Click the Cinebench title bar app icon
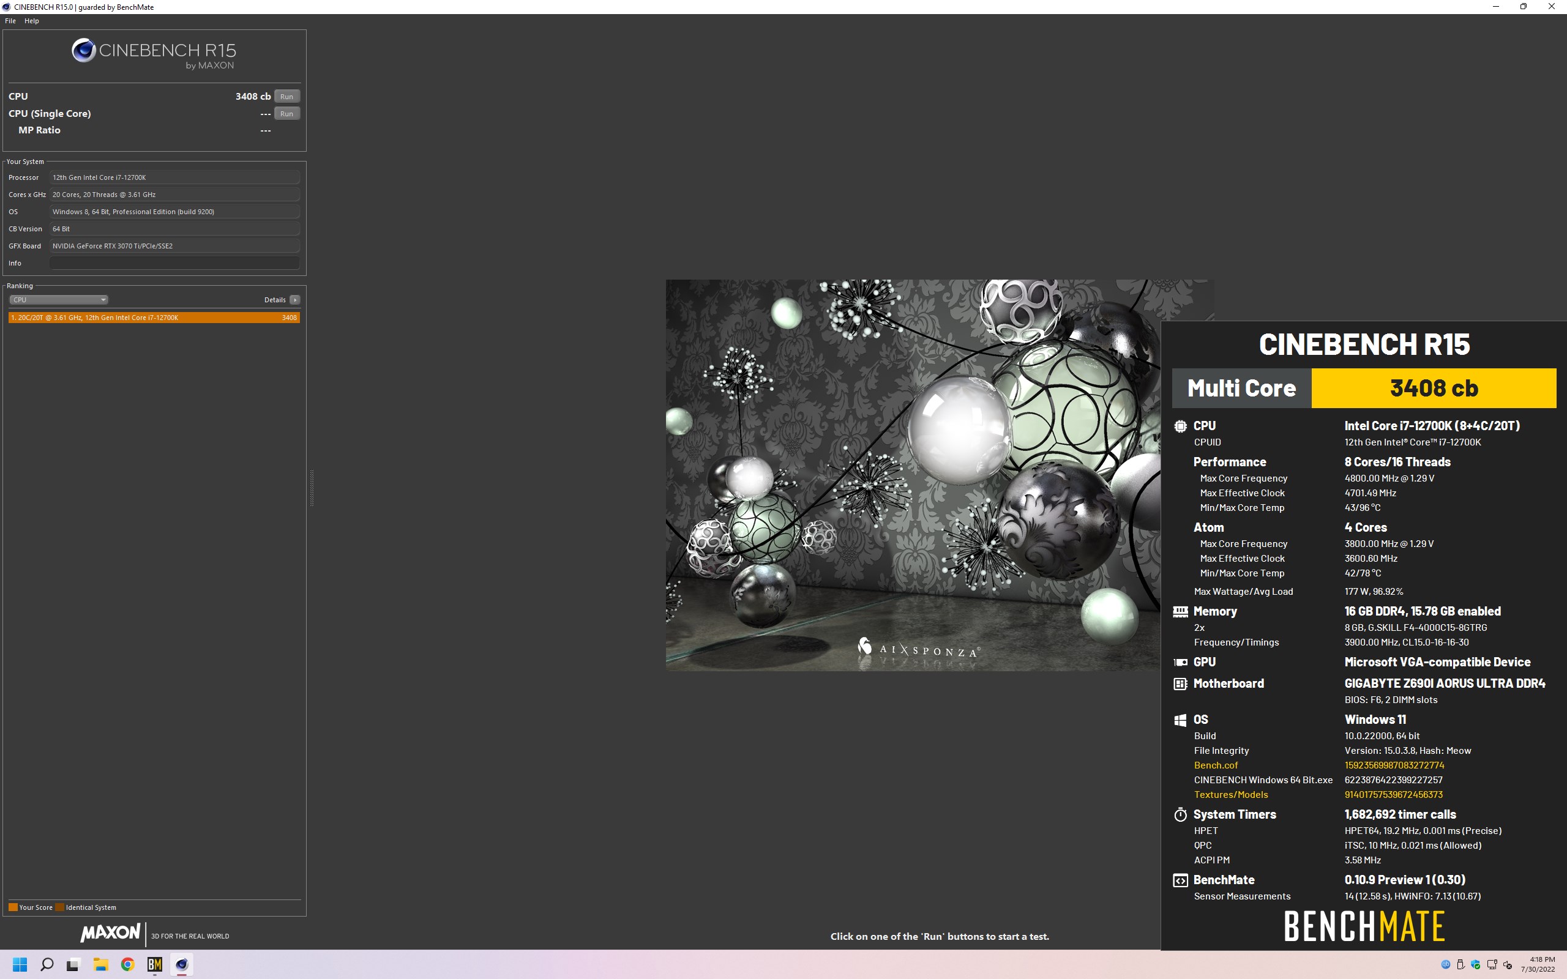Screen dimensions: 1567x979 click(x=7, y=7)
